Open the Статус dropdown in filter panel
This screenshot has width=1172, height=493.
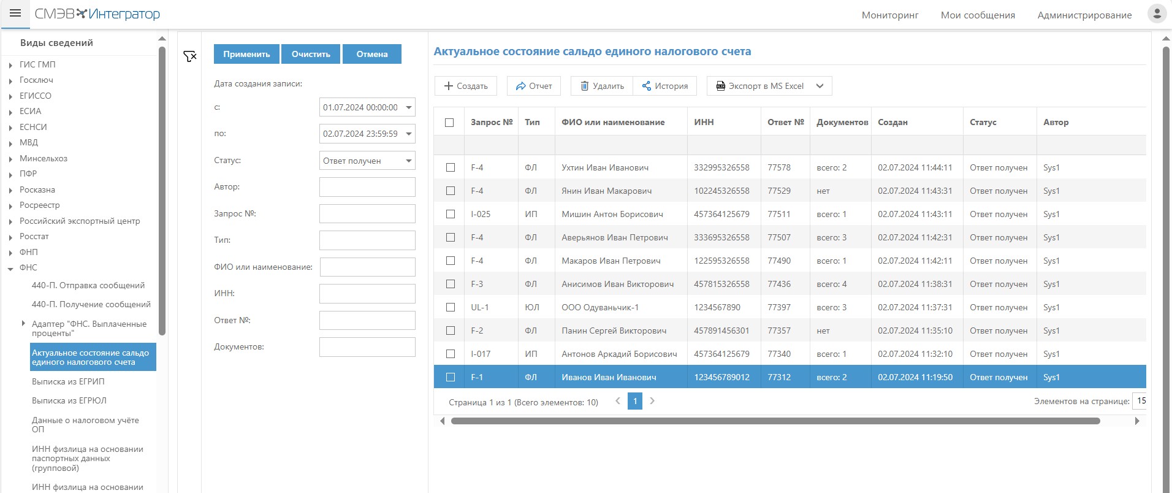pyautogui.click(x=367, y=161)
